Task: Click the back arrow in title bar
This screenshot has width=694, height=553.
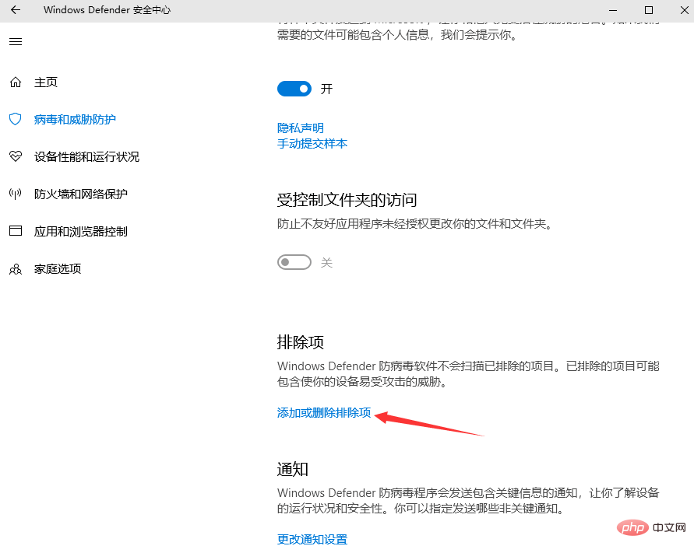Action: (16, 10)
